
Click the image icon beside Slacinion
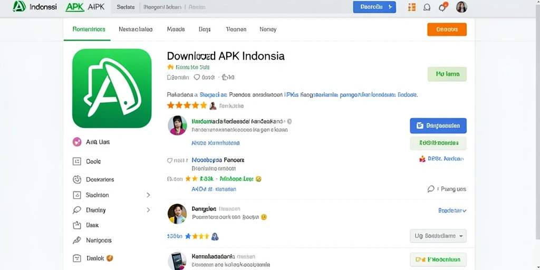pyautogui.click(x=77, y=195)
